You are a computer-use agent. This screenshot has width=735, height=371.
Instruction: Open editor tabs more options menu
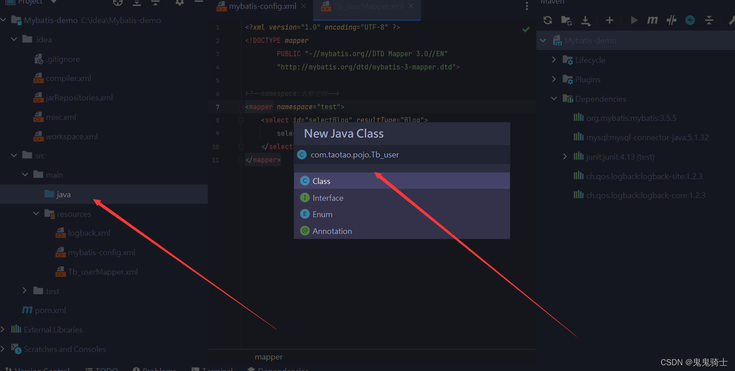(526, 6)
